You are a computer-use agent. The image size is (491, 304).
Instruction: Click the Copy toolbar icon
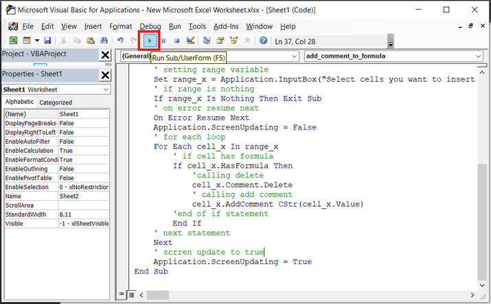[x=77, y=41]
